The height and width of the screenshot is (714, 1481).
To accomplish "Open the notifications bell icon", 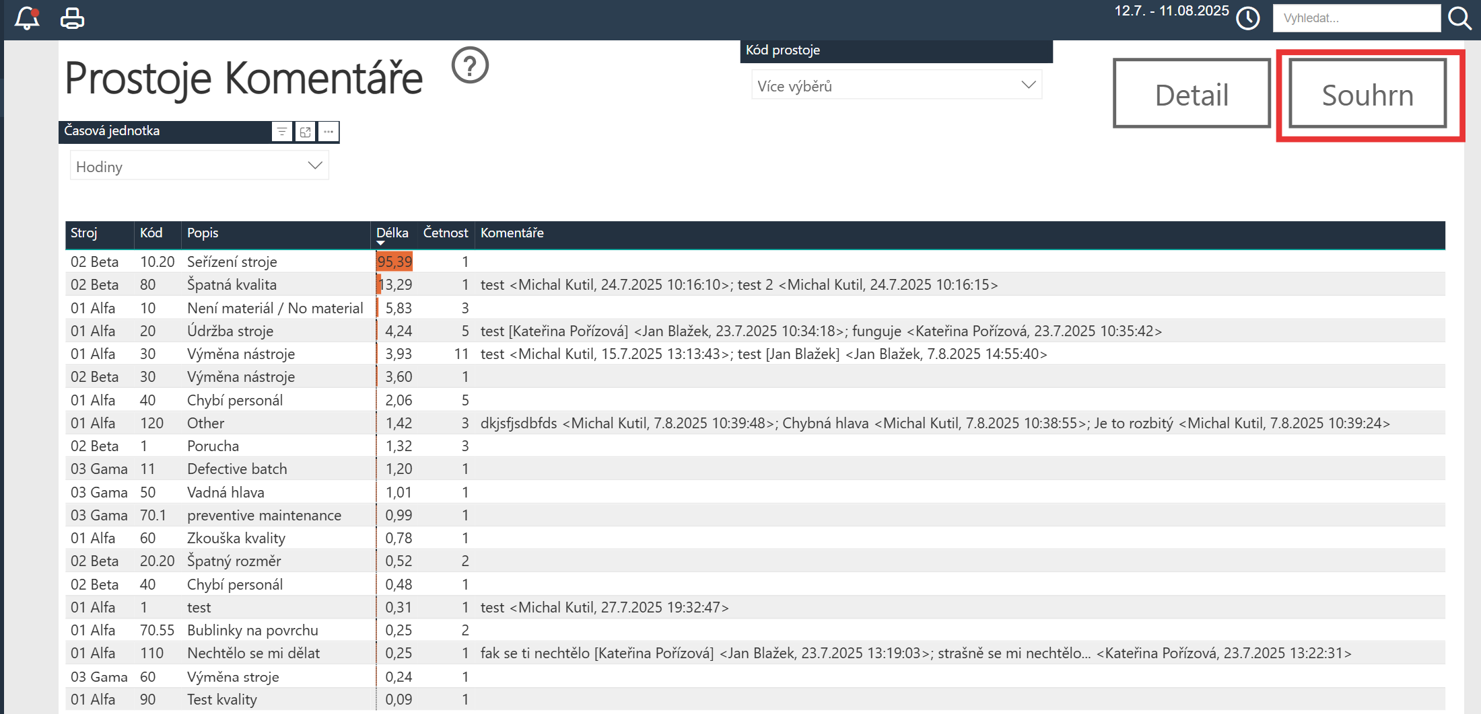I will tap(27, 18).
